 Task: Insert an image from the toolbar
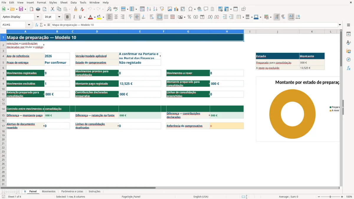170,9
